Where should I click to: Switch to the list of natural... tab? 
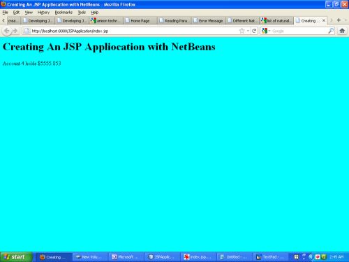(276, 21)
